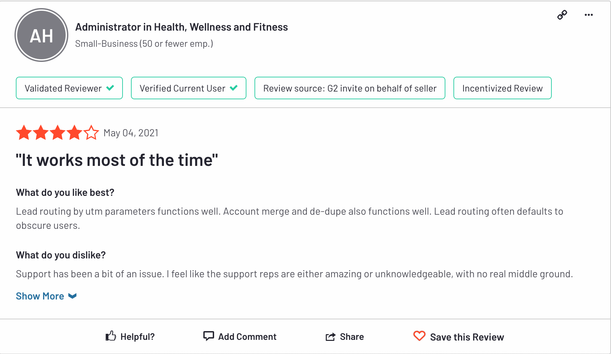Click the Incentivized Review badge
The image size is (611, 354).
(502, 88)
